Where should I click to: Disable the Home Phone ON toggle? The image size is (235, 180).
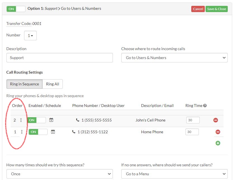point(38,132)
